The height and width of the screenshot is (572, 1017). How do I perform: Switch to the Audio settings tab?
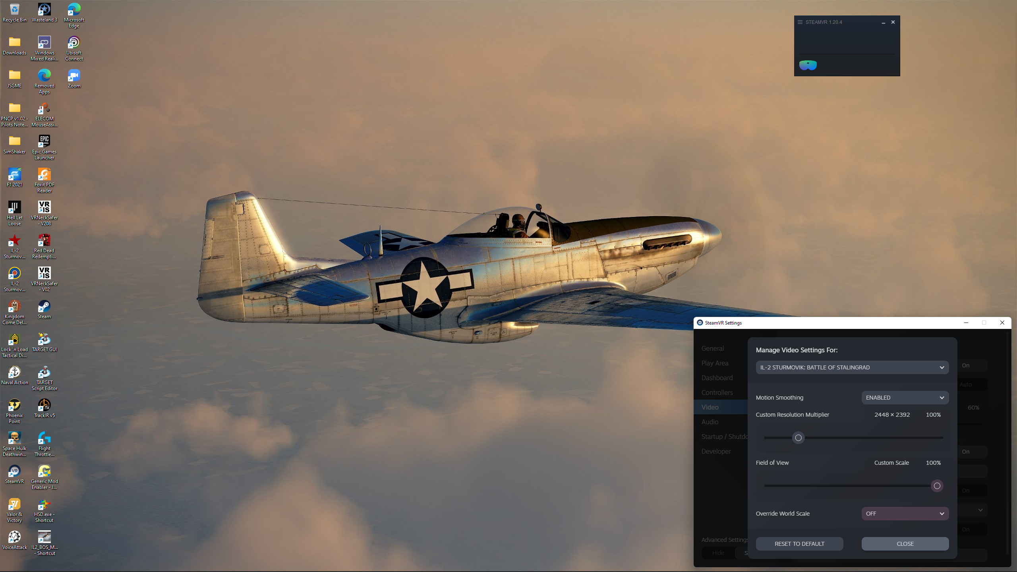710,422
